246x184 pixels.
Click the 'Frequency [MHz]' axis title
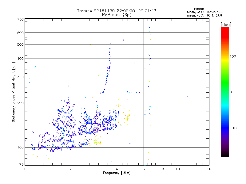click(117, 173)
